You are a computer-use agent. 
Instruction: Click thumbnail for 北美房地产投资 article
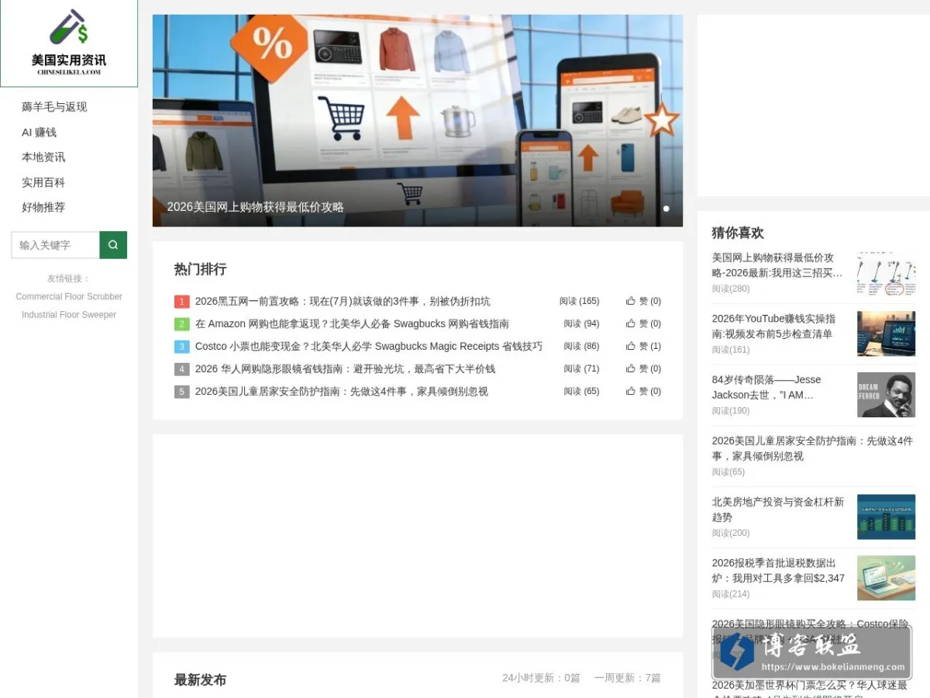pos(886,517)
